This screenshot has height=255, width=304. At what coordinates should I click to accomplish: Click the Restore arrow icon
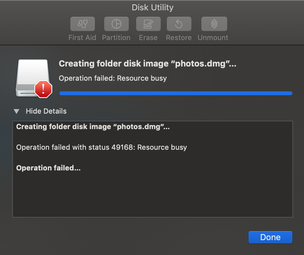[179, 24]
